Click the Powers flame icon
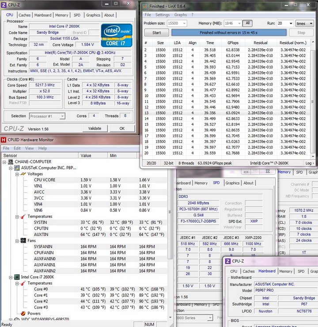Screen dimensions: 318x327 [x=23, y=313]
